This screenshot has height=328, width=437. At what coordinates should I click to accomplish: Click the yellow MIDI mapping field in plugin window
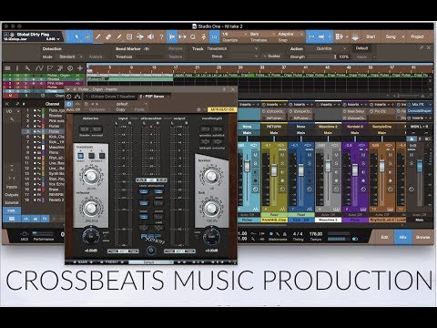pyautogui.click(x=221, y=109)
